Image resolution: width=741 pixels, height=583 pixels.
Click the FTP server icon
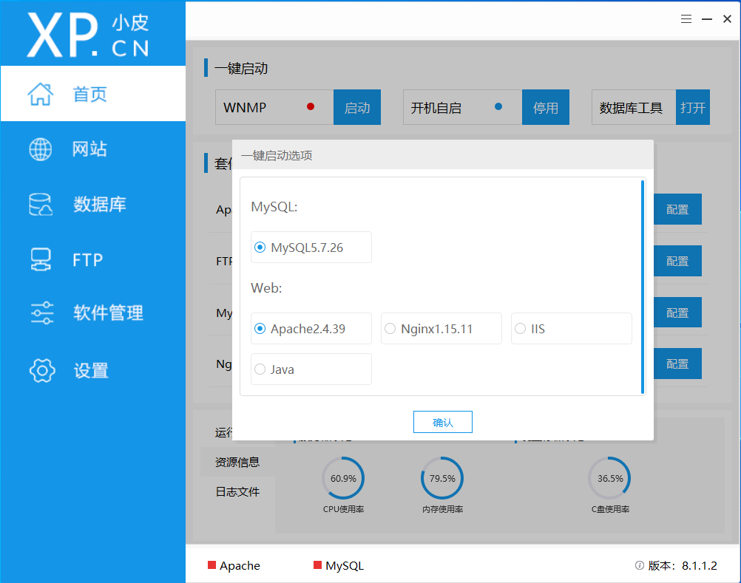click(41, 259)
